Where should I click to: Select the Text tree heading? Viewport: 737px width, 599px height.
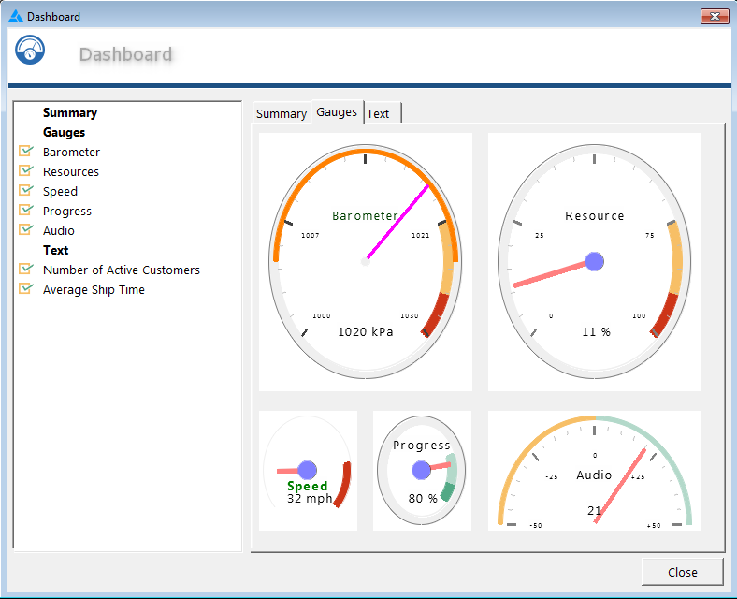56,250
